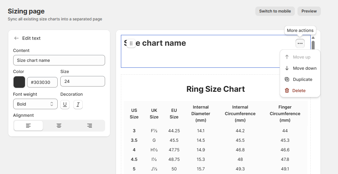Click the drag handle on the heading block
338x174 pixels.
(131, 43)
